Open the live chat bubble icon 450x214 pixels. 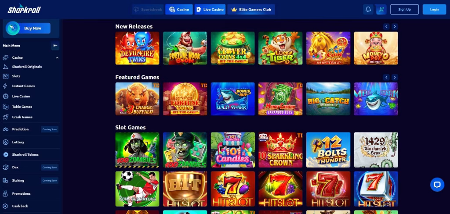(437, 185)
